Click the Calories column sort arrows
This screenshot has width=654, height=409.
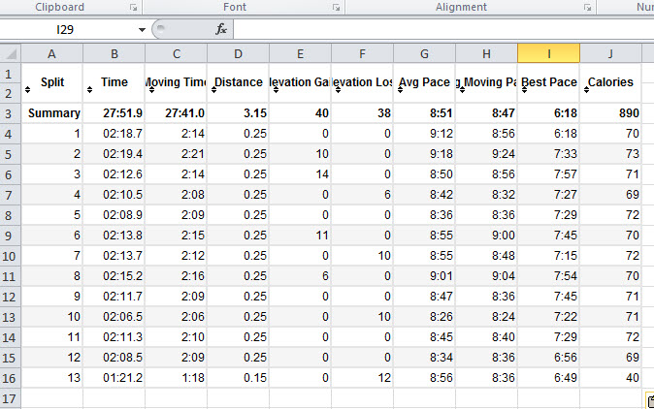pos(586,89)
